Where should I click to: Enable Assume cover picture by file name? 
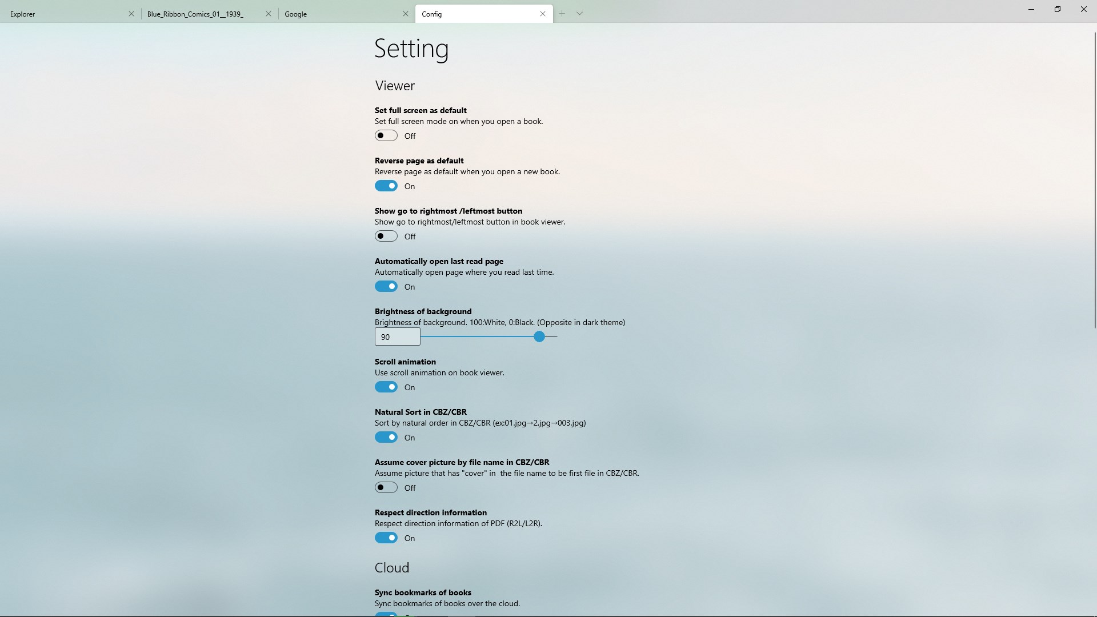tap(386, 488)
